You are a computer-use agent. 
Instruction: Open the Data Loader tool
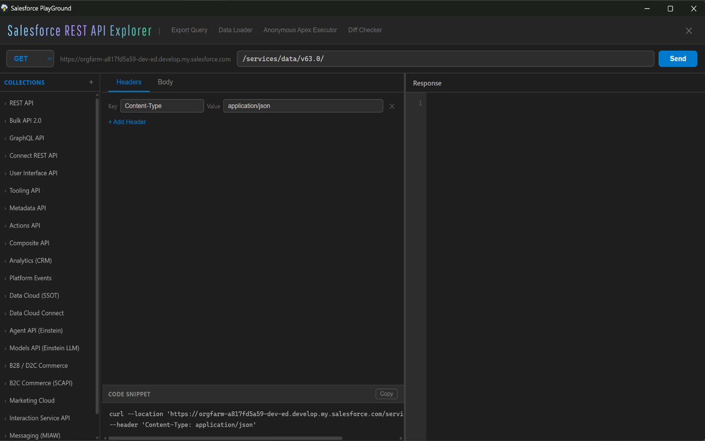tap(235, 30)
